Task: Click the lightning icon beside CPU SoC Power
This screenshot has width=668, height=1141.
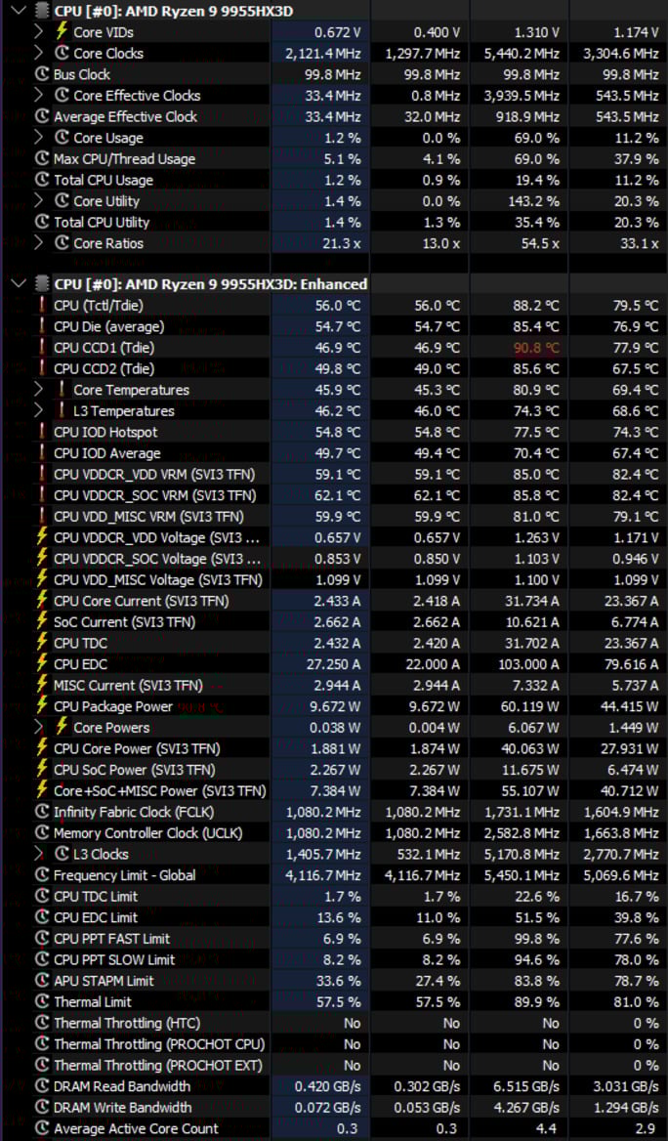Action: 42,769
